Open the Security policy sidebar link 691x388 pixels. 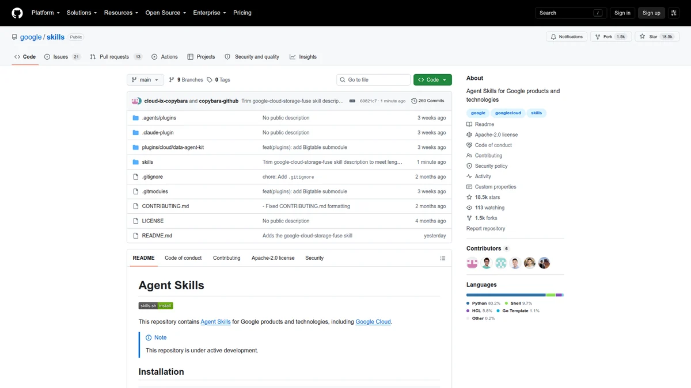[x=487, y=166]
